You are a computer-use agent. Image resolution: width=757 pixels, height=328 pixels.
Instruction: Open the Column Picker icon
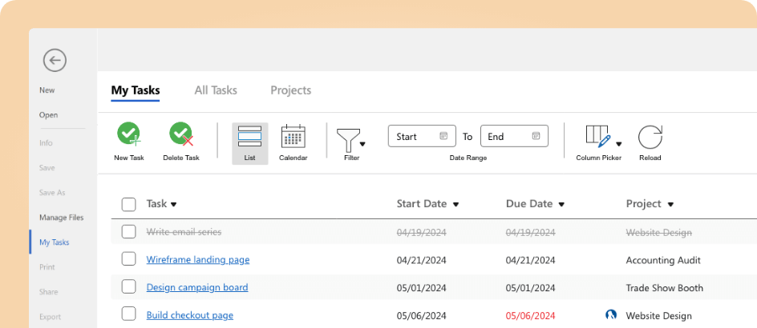pyautogui.click(x=598, y=136)
